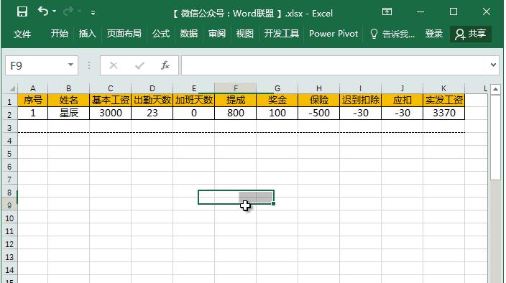
Task: Open the 插入 ribbon tab
Action: click(87, 34)
